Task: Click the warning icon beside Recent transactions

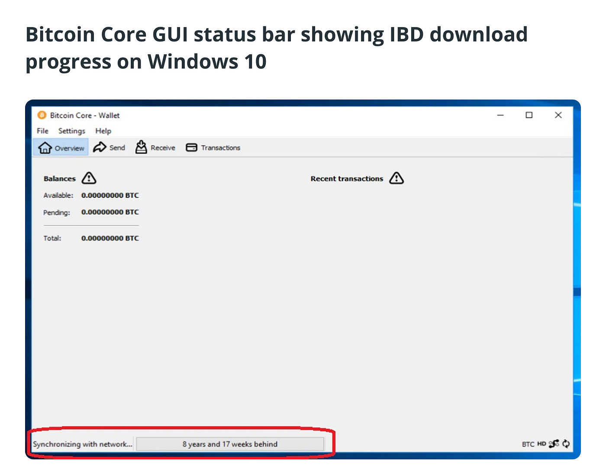Action: point(396,178)
